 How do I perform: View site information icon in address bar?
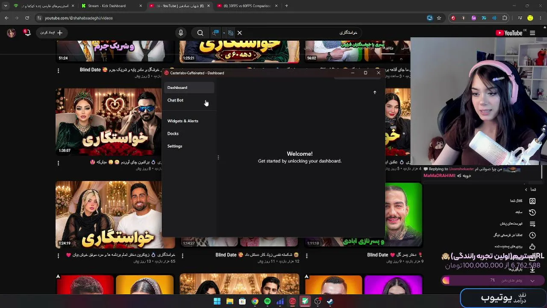pos(39,18)
